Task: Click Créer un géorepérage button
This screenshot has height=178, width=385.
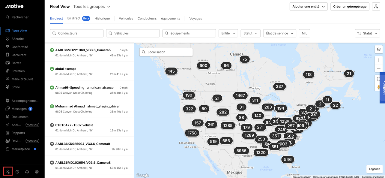Action: click(350, 7)
